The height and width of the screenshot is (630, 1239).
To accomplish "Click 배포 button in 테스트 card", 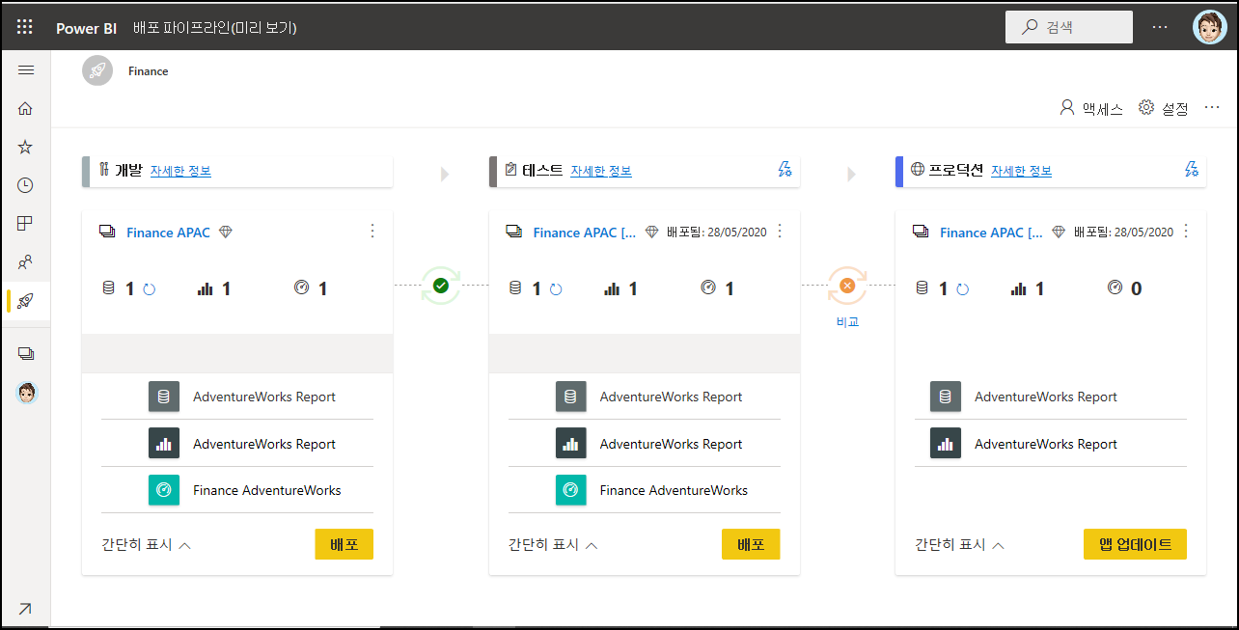I will pyautogui.click(x=751, y=544).
